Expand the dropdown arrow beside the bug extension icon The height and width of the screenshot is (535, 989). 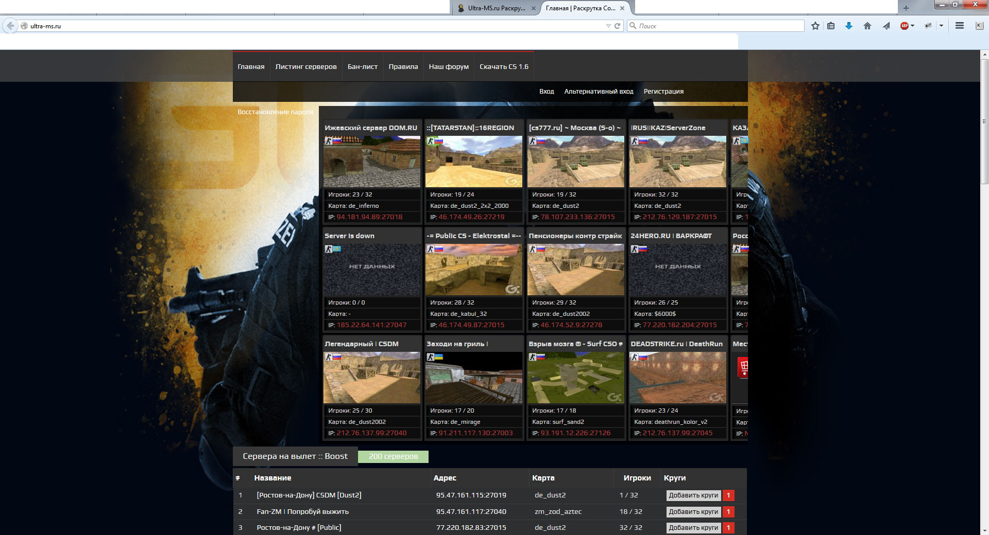tap(941, 26)
